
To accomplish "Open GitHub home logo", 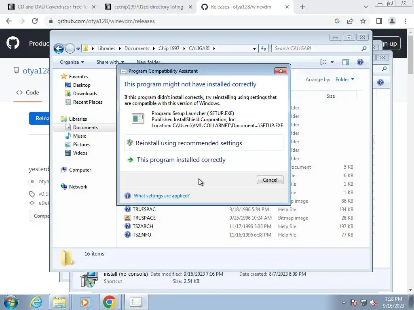I will click(13, 43).
